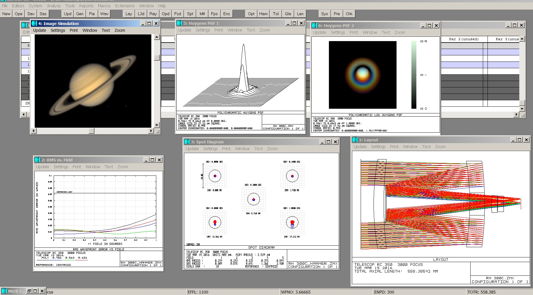Open OPD fan via Opd button
Screen dimensions: 533x295
pos(165,14)
